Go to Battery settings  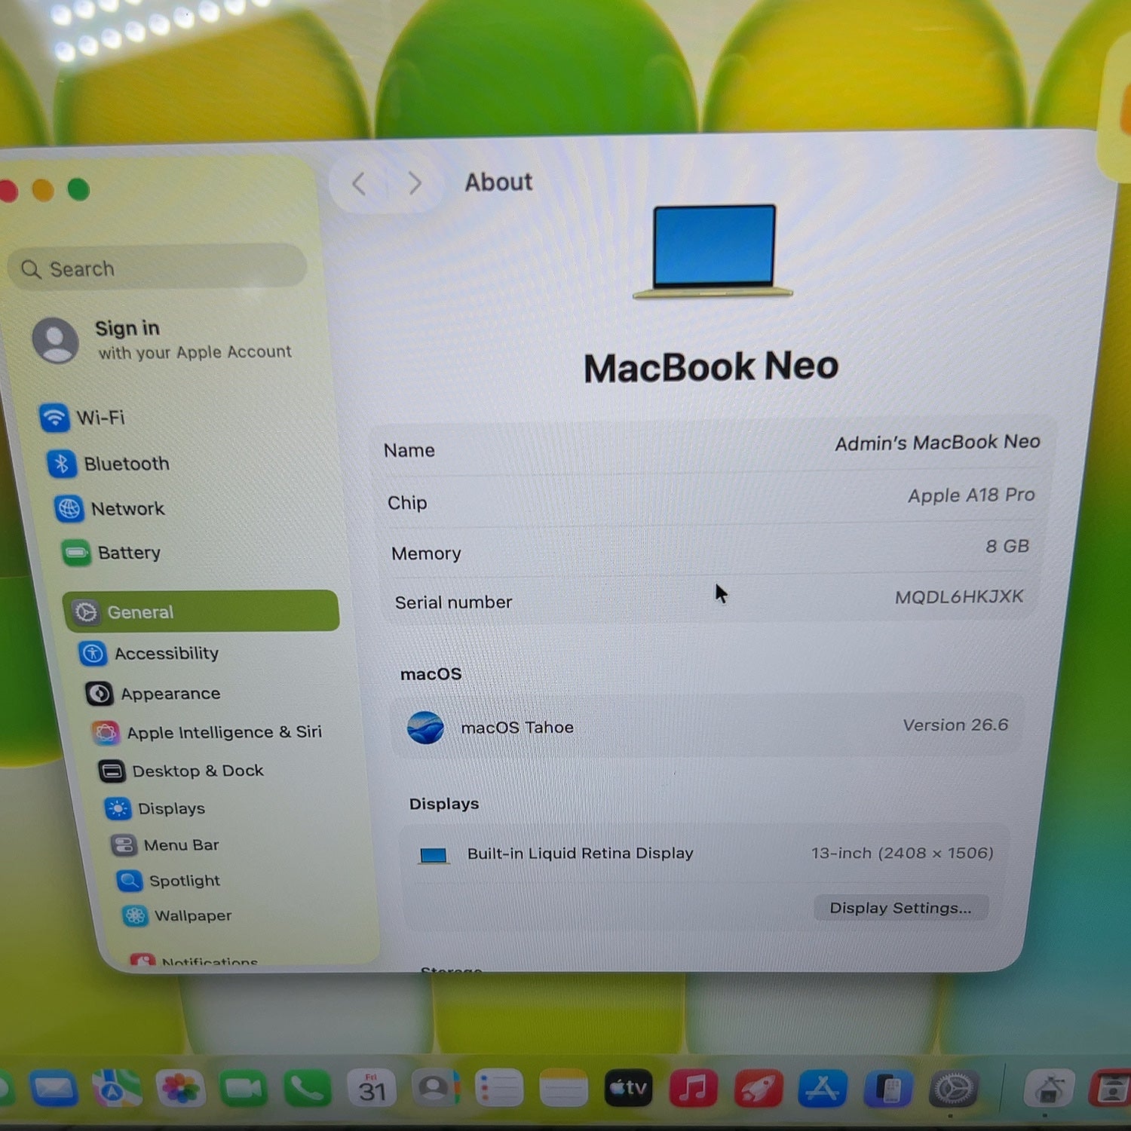pyautogui.click(x=112, y=553)
